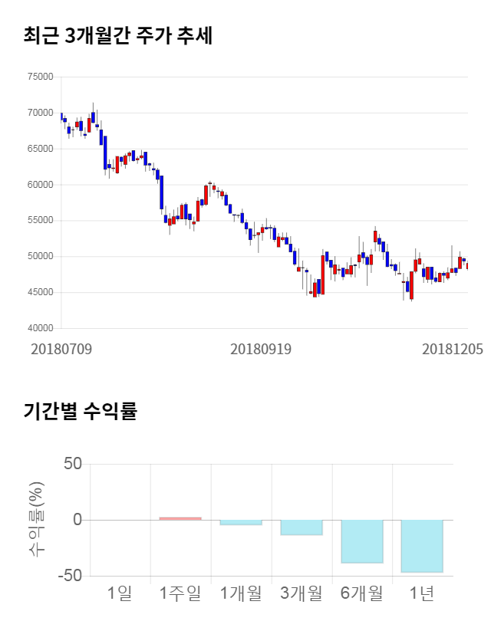Select the red 1주일 return bar
The width and height of the screenshot is (491, 621).
pyautogui.click(x=180, y=518)
